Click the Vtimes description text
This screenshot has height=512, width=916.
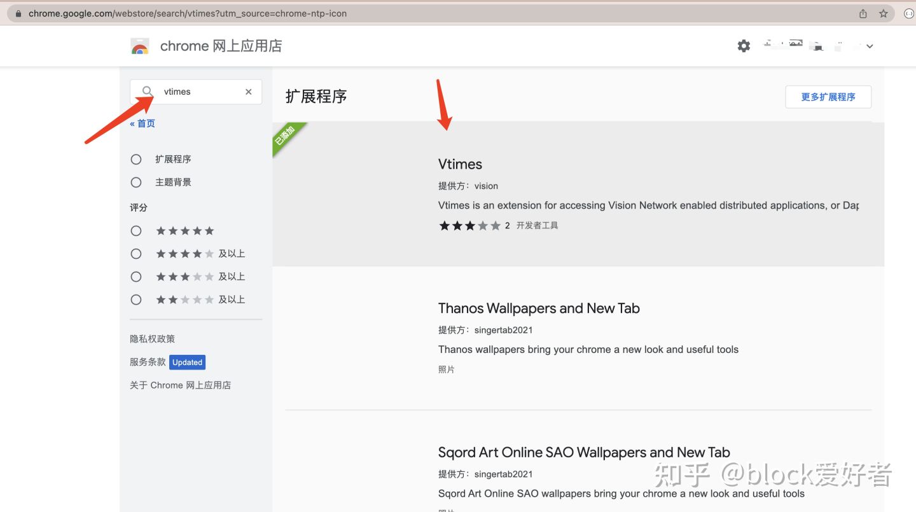648,205
